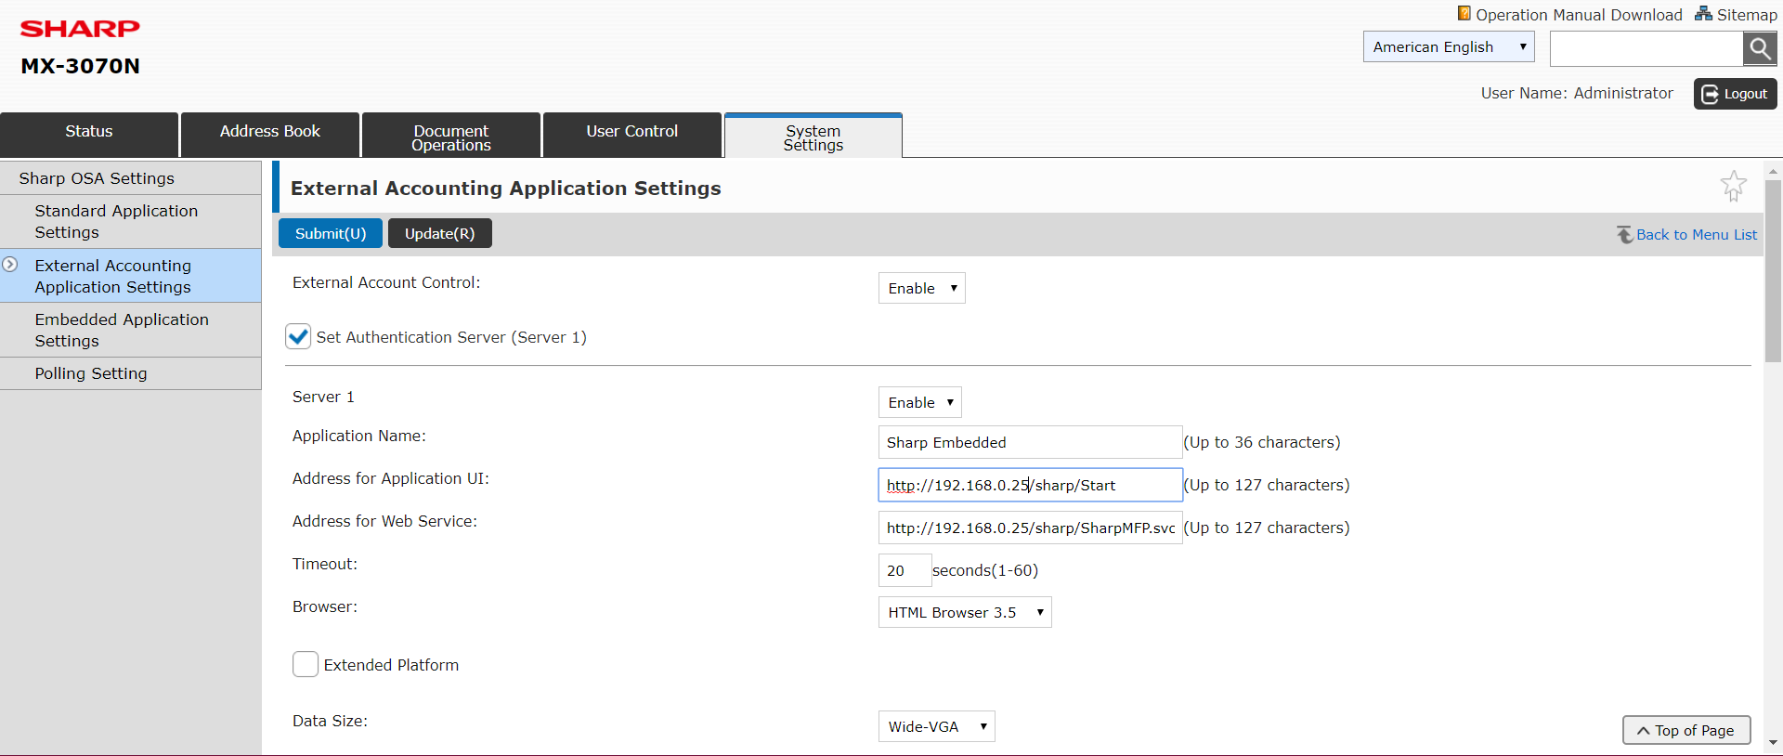Screen dimensions: 1783x756
Task: Click the page scrollbar thumb
Action: coord(1773,271)
